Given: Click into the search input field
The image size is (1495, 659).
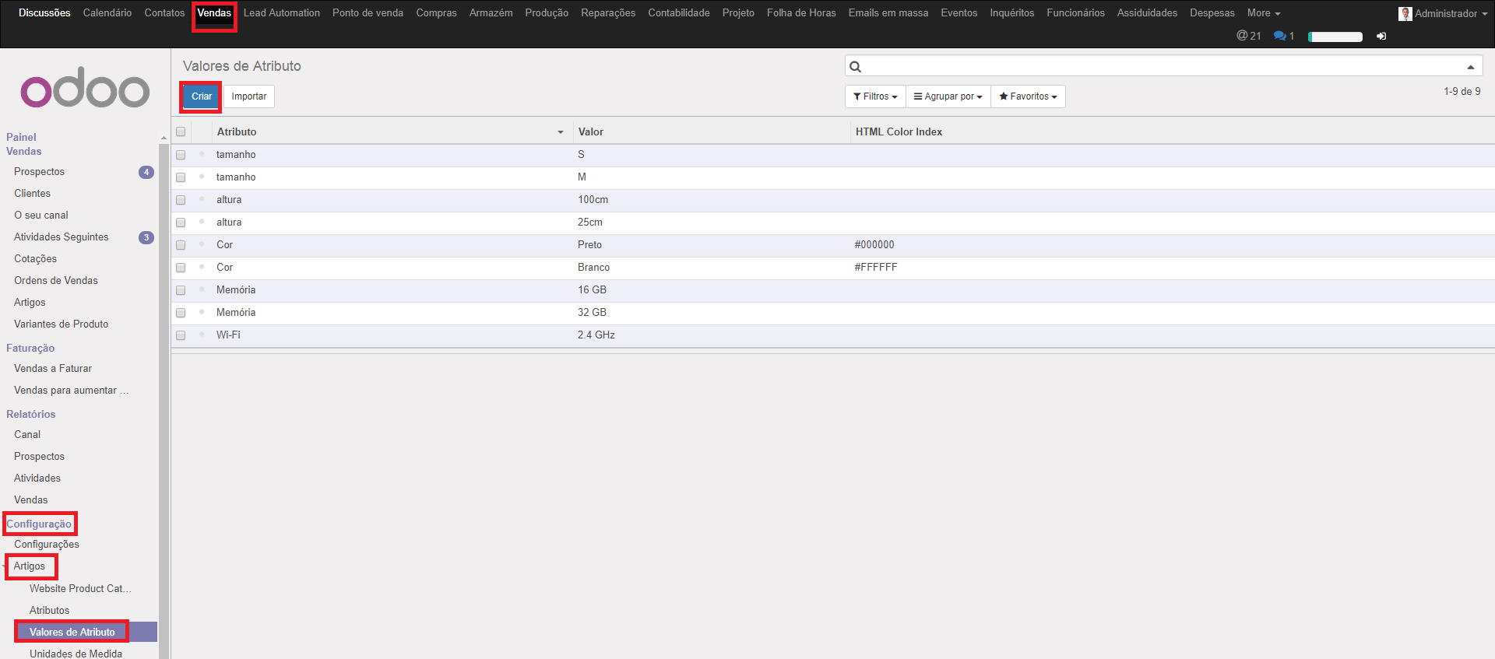Looking at the screenshot, I should click(x=1160, y=67).
